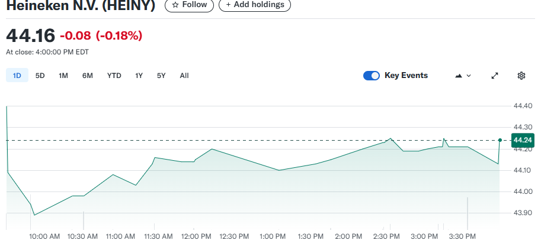Click the 44.40 price axis label
Image resolution: width=541 pixels, height=250 pixels.
point(523,106)
